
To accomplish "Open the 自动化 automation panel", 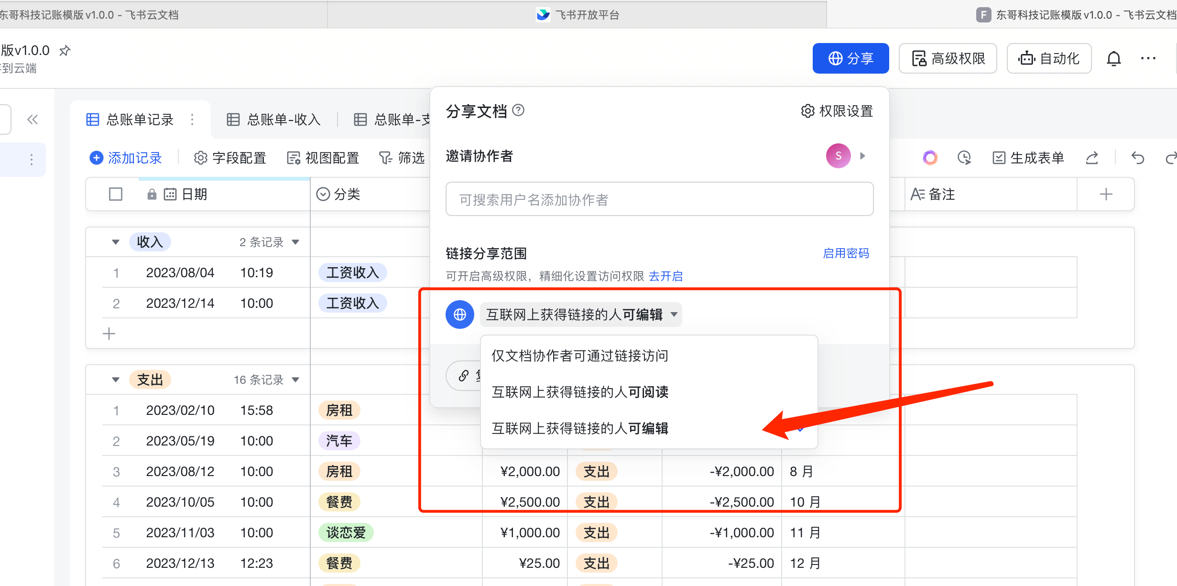I will point(1049,58).
